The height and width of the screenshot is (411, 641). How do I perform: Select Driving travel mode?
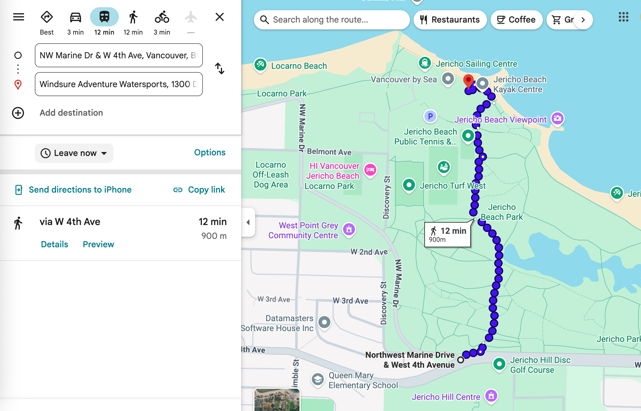pyautogui.click(x=75, y=17)
